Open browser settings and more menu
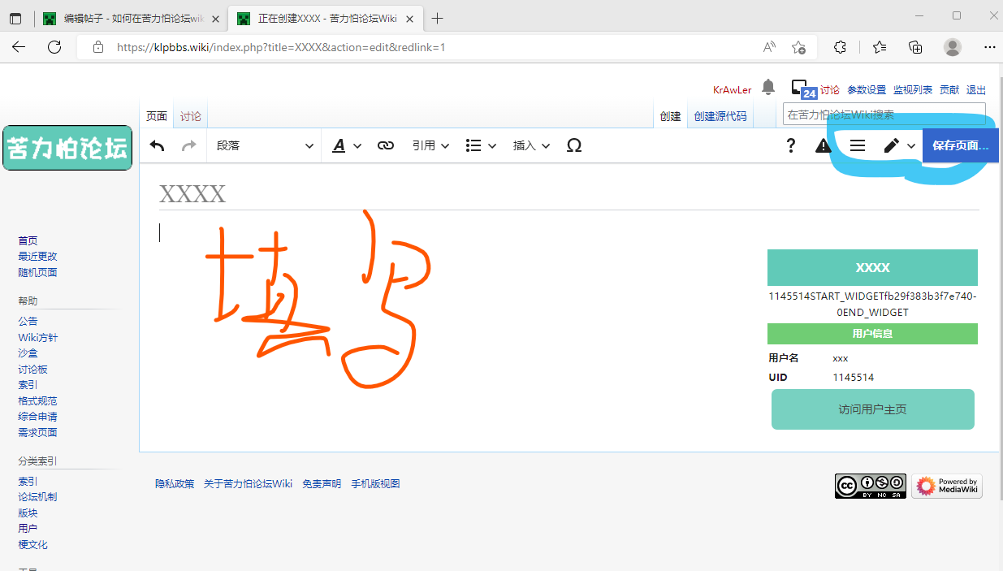The width and height of the screenshot is (1003, 571). (989, 47)
